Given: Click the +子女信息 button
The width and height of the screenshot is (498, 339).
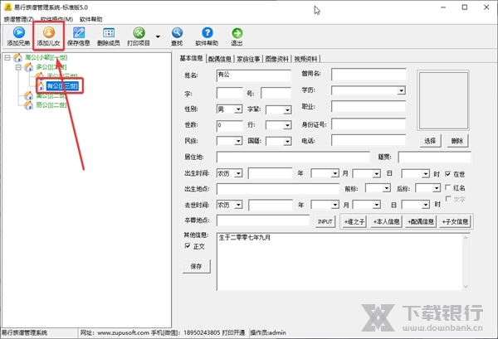Looking at the screenshot, I should coord(455,221).
